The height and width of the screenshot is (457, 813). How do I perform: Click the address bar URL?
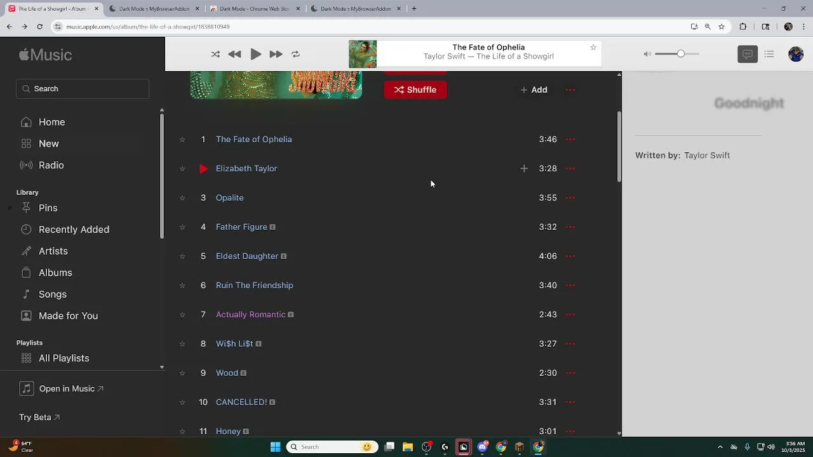(148, 27)
